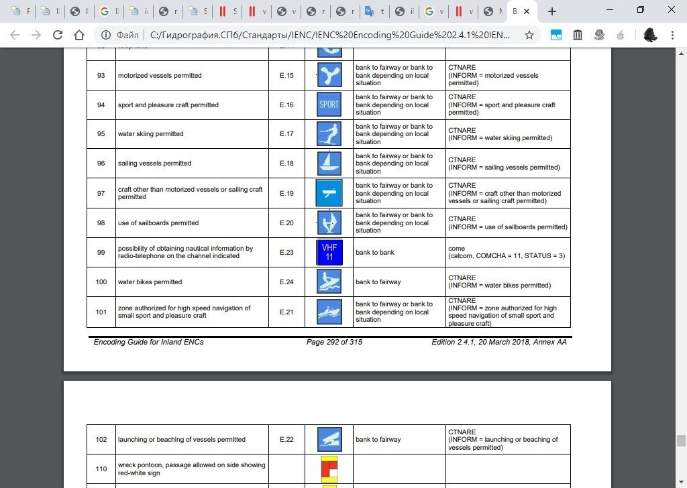
Task: Click 'Page 292 of 315' footer
Action: pos(334,342)
